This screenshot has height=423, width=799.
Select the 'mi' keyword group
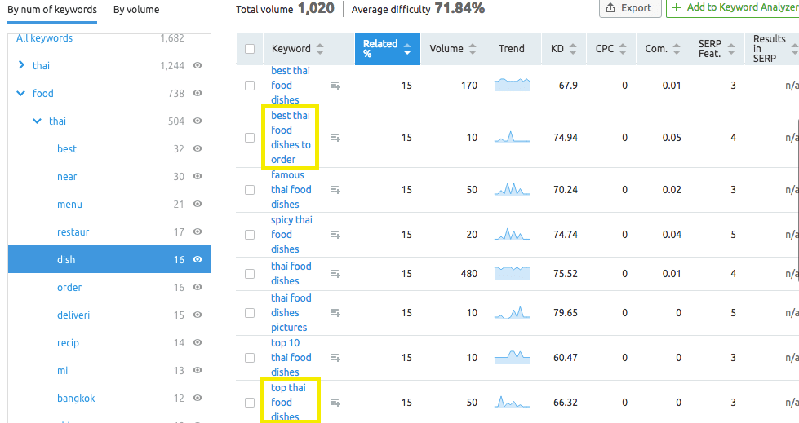coord(62,371)
